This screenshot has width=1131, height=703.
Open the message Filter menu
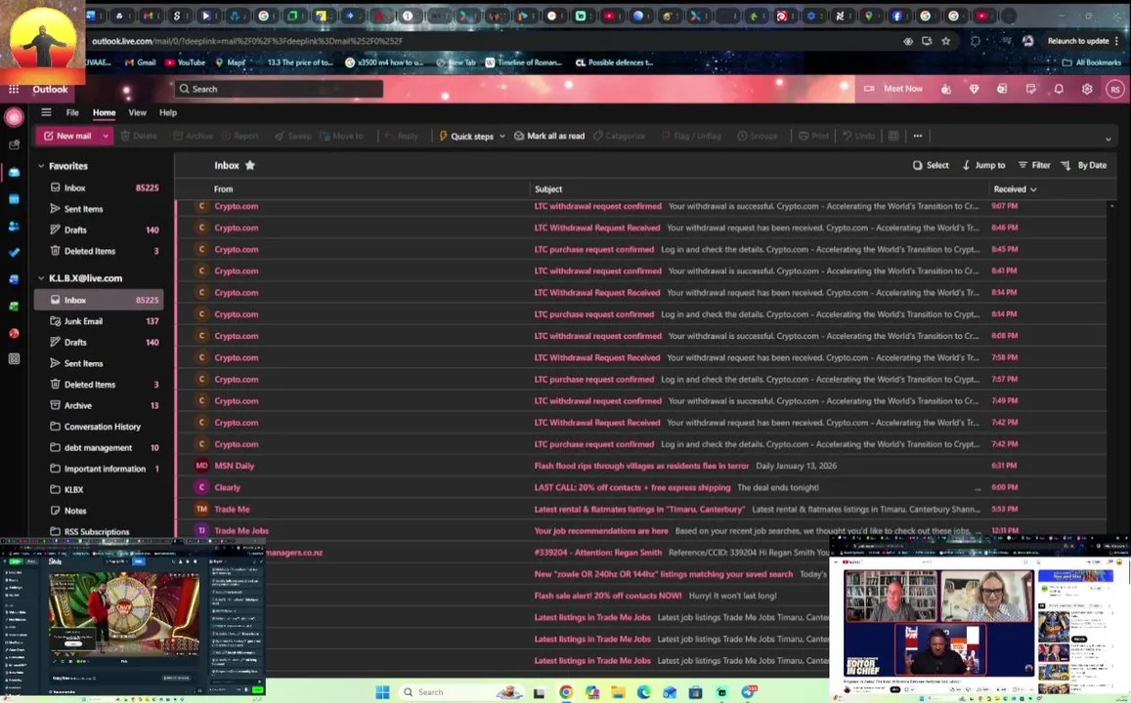click(x=1033, y=165)
